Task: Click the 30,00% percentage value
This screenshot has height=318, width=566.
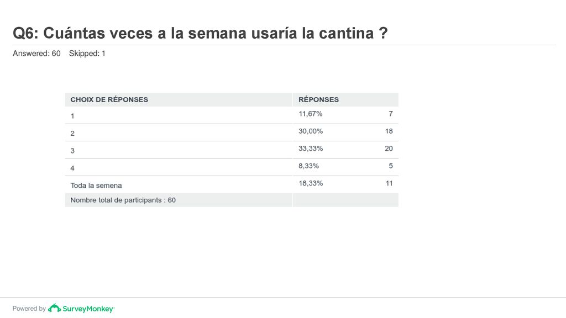Action: pos(311,131)
